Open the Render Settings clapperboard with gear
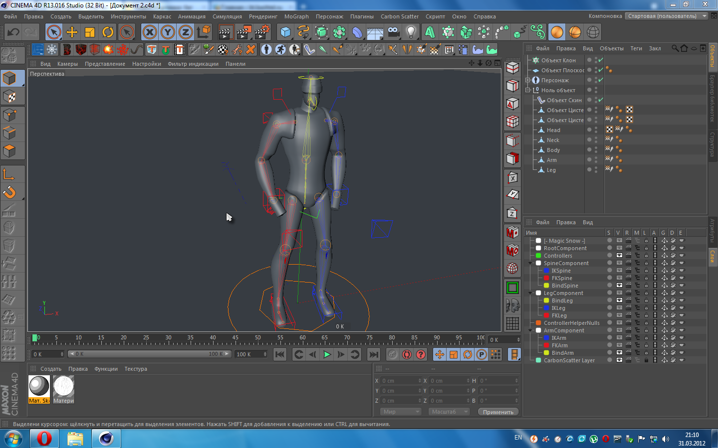 pyautogui.click(x=262, y=32)
